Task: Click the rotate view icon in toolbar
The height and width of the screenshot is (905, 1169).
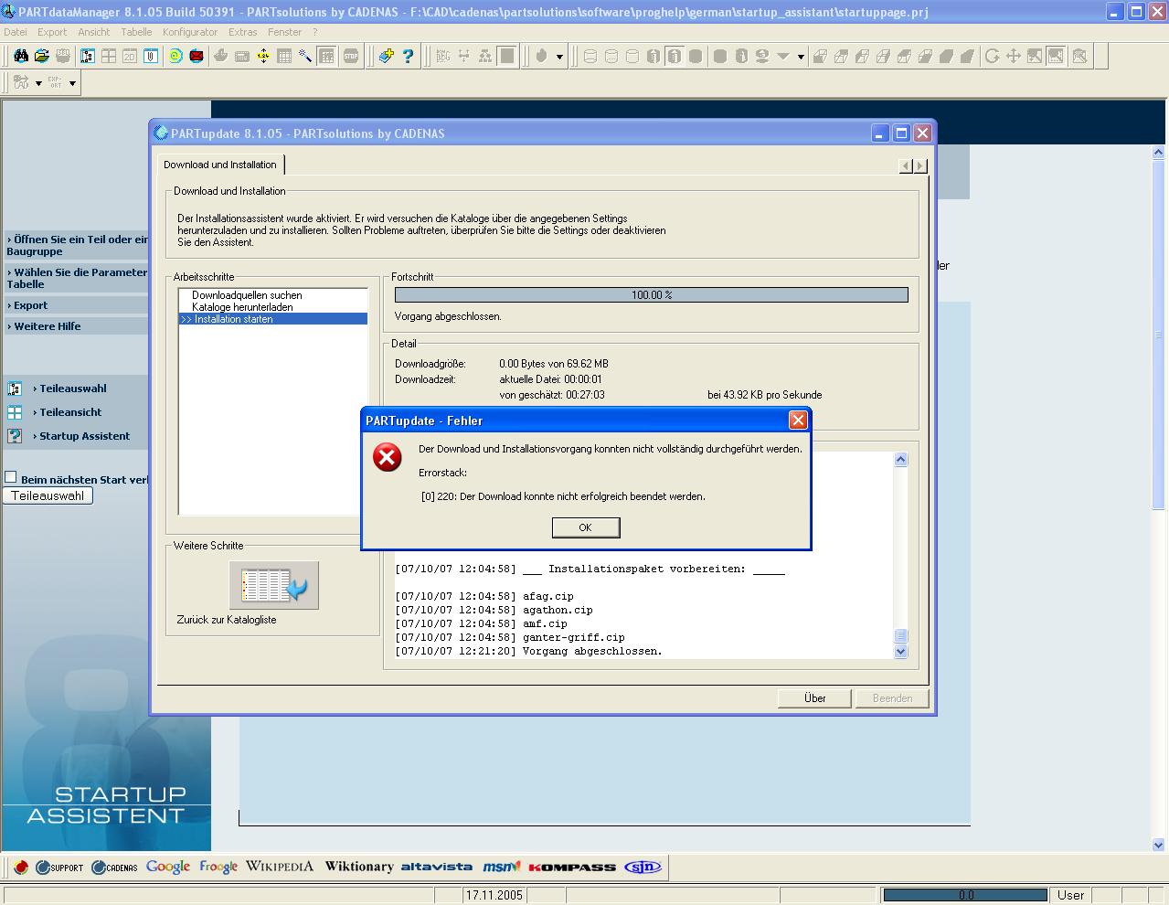Action: (993, 57)
